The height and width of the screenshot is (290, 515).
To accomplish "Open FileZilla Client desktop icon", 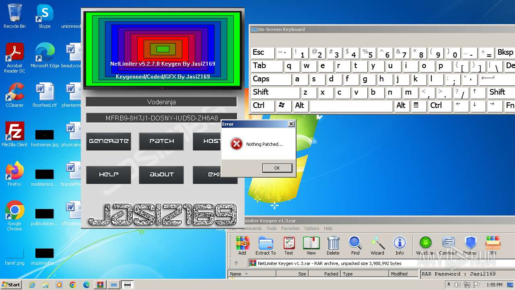I will pos(14,135).
